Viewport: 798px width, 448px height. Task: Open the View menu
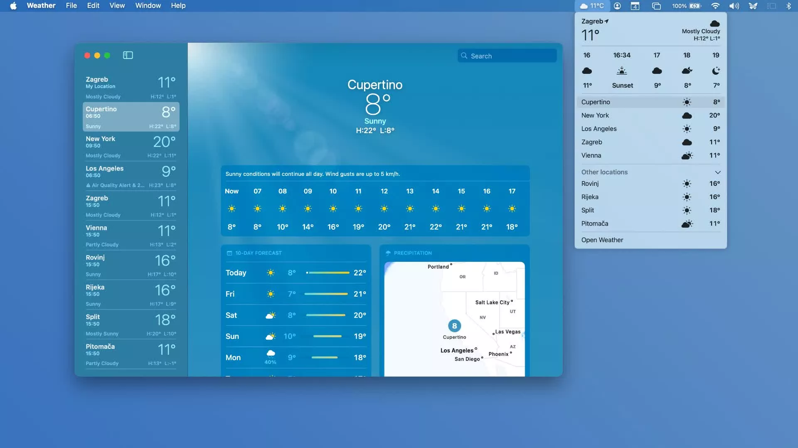coord(117,6)
